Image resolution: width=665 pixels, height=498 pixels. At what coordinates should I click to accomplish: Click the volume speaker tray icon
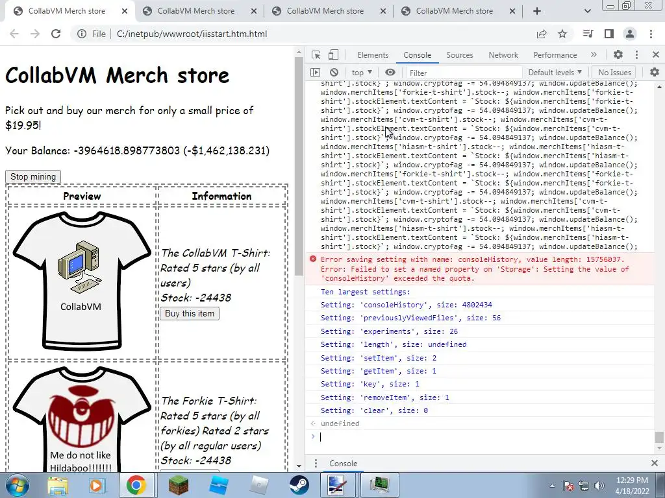[x=599, y=486]
